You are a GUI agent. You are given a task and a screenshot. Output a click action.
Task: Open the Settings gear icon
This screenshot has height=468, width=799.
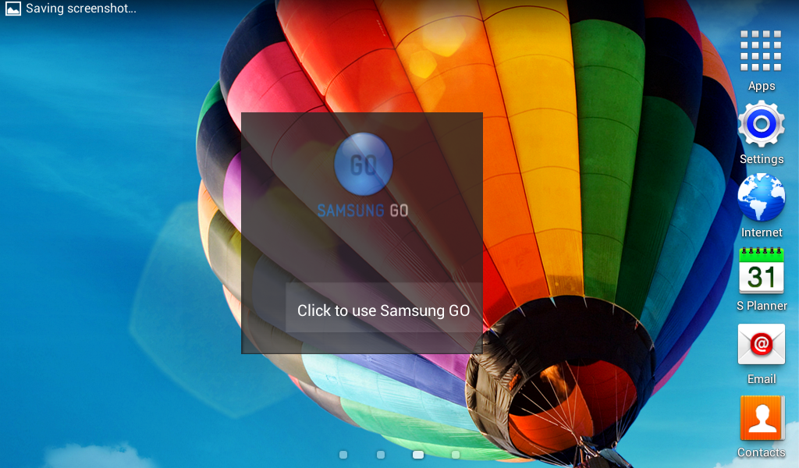(x=761, y=124)
